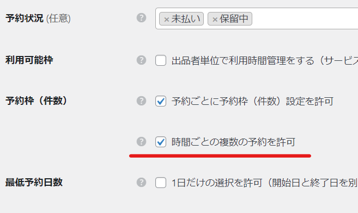Remove the 未払い tag via its x
The image size is (358, 213).
coord(166,20)
